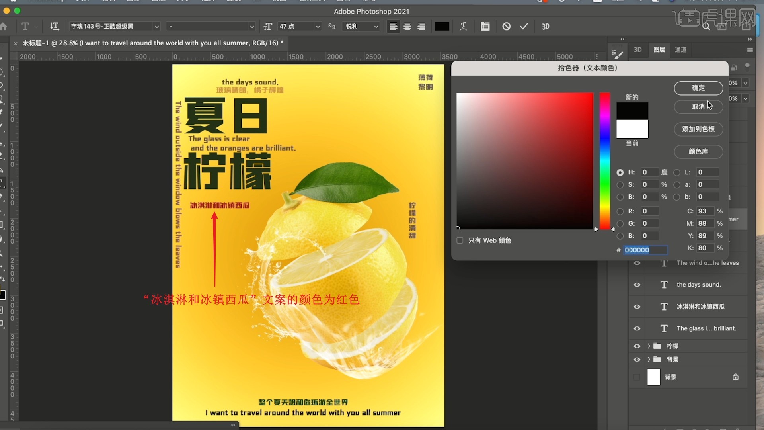Toggle text orientation in options bar

coord(55,26)
